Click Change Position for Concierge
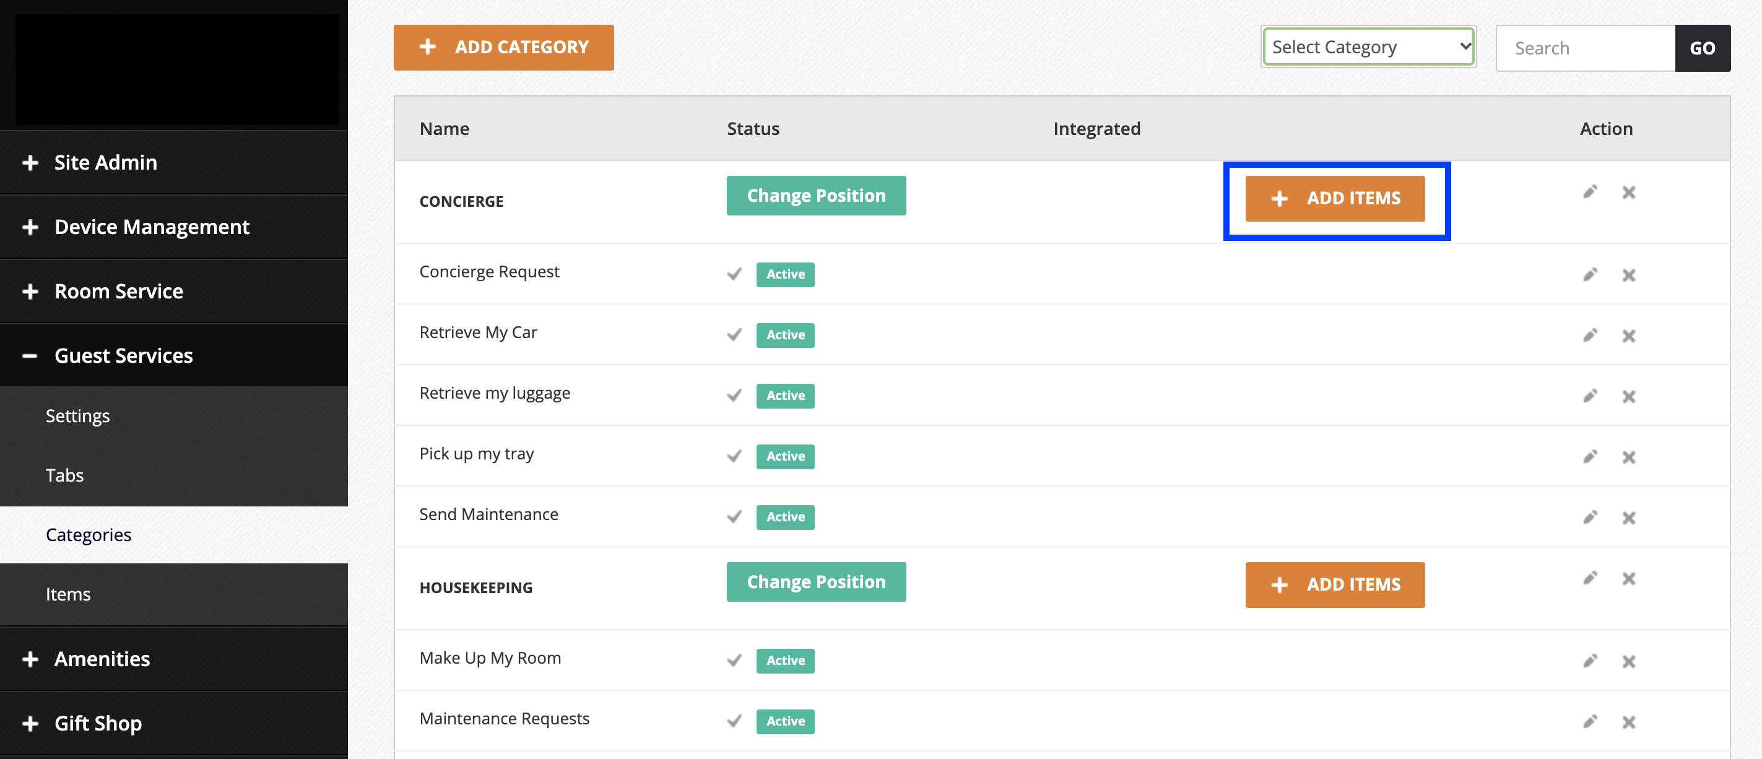 [x=815, y=196]
